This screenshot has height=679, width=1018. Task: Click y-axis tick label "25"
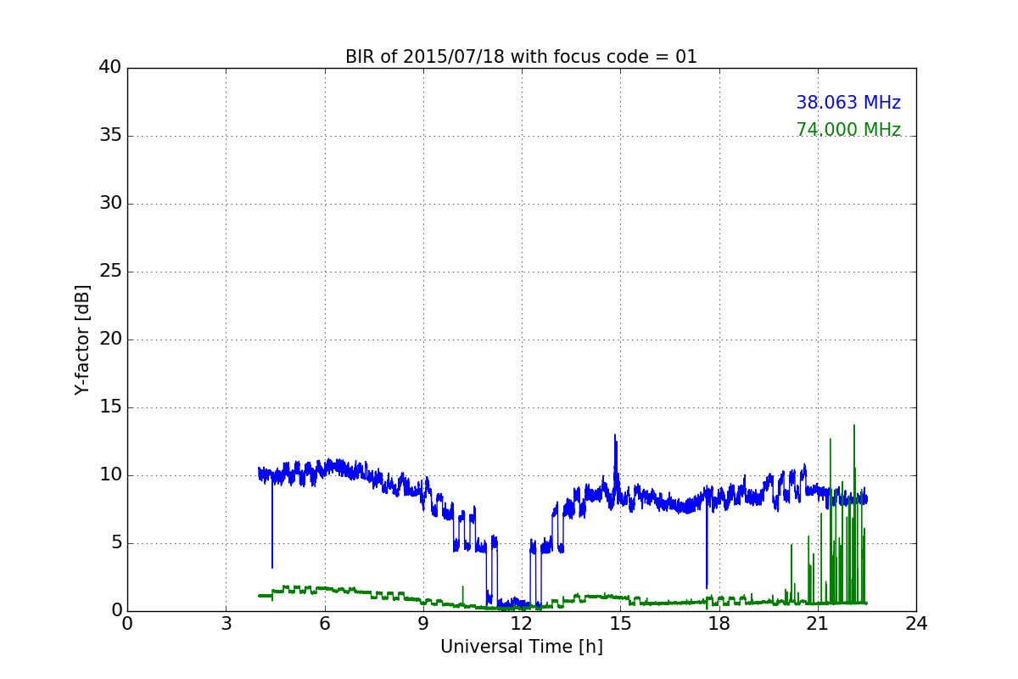(110, 272)
